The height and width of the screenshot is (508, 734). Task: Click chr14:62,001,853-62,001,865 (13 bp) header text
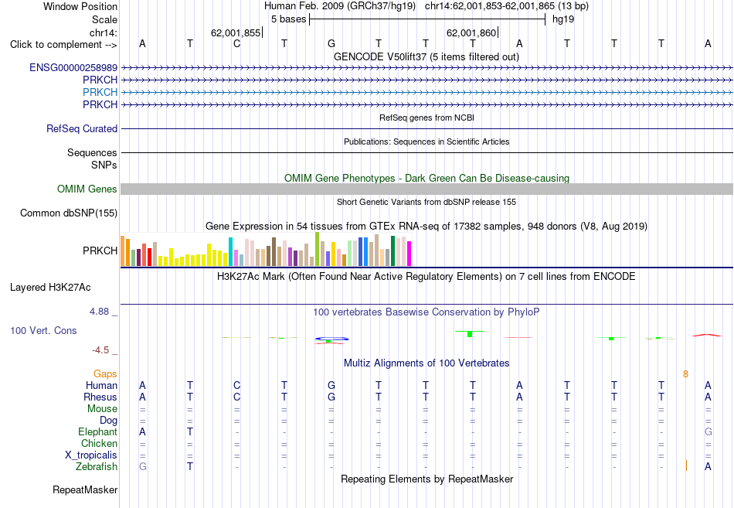pyautogui.click(x=507, y=6)
